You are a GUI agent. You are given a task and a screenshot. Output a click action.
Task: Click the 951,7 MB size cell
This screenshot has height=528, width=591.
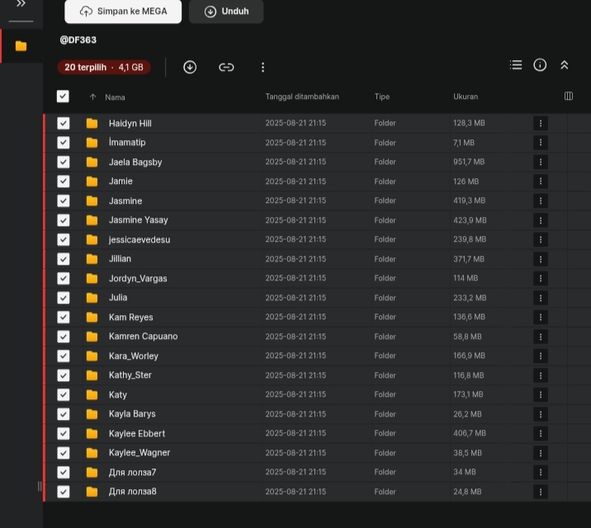pyautogui.click(x=469, y=162)
